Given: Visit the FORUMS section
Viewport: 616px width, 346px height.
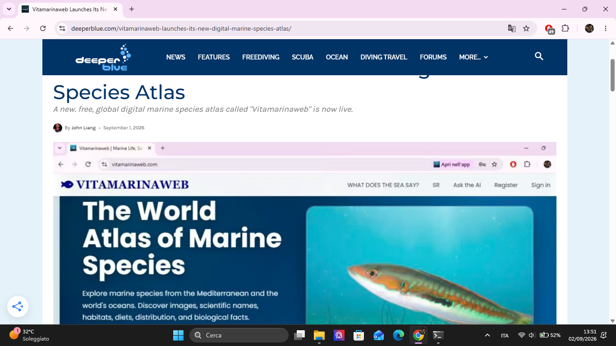Looking at the screenshot, I should click(433, 57).
